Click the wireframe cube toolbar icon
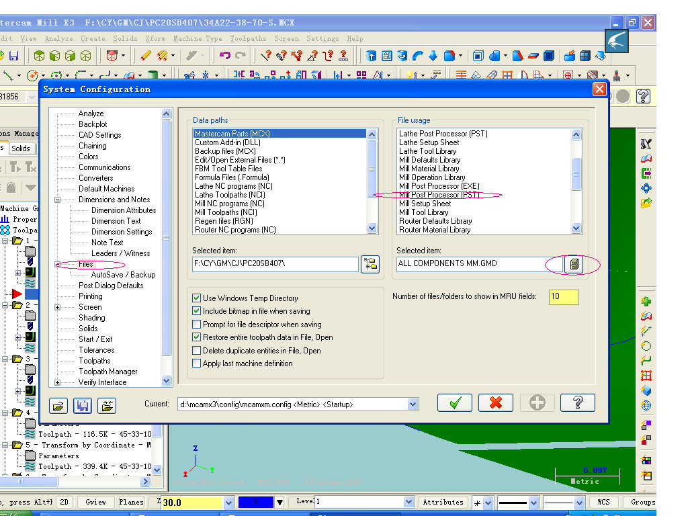This screenshot has width=688, height=516. pyautogui.click(x=86, y=56)
